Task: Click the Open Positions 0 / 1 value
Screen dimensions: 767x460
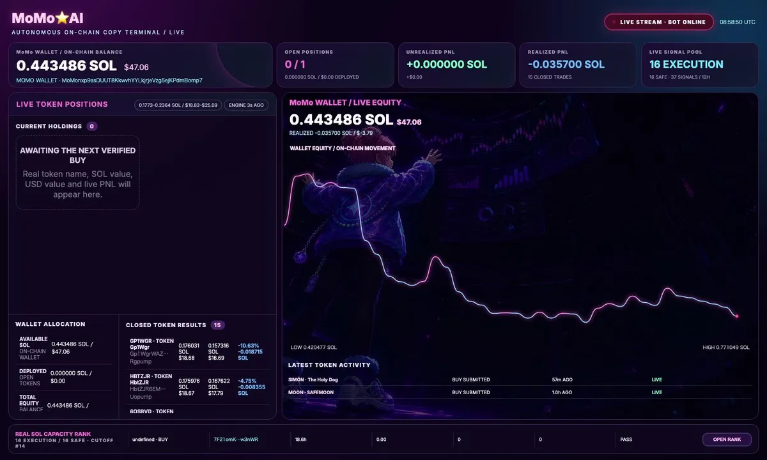Action: (295, 65)
